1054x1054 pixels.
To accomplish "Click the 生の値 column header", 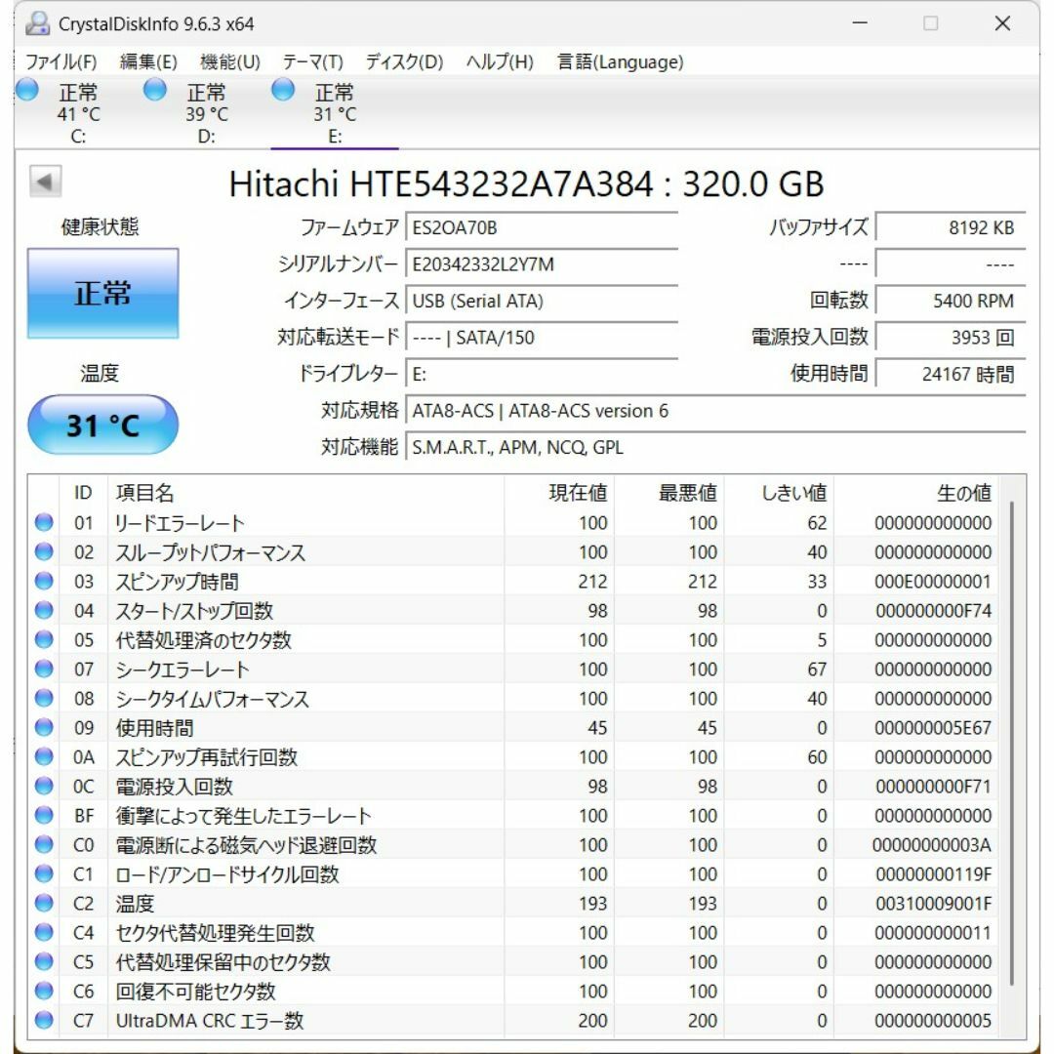I will (x=916, y=493).
